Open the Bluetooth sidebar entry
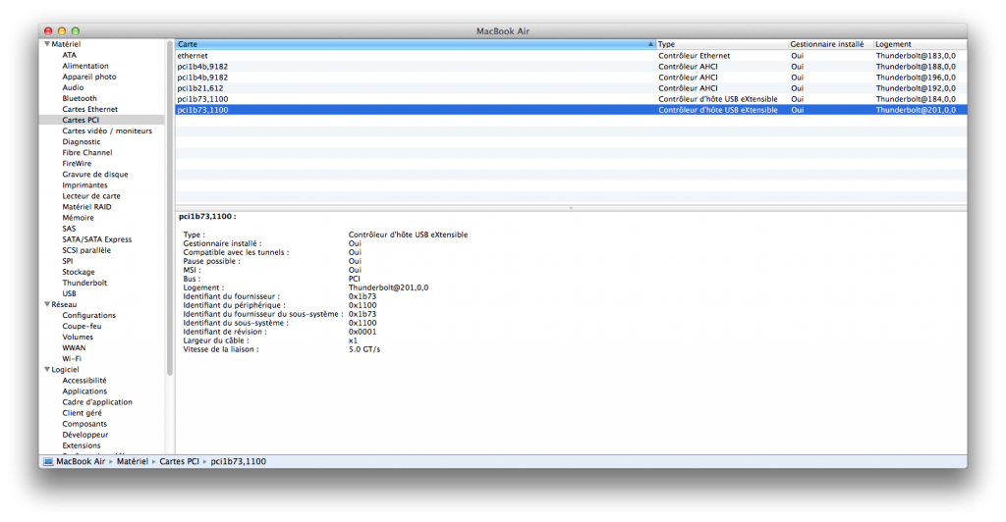The height and width of the screenshot is (522, 1006). 80,99
